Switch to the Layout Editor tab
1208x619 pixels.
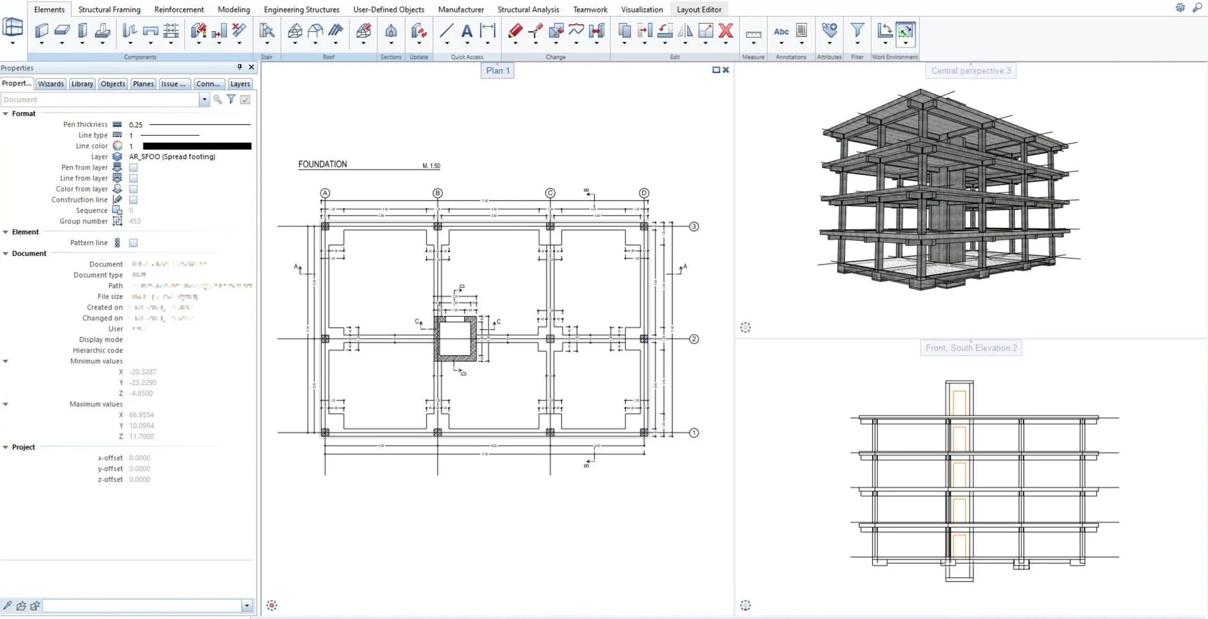(x=699, y=9)
